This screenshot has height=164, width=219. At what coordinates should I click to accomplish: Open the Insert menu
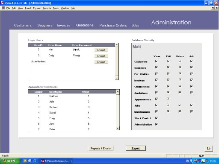tap(28, 8)
